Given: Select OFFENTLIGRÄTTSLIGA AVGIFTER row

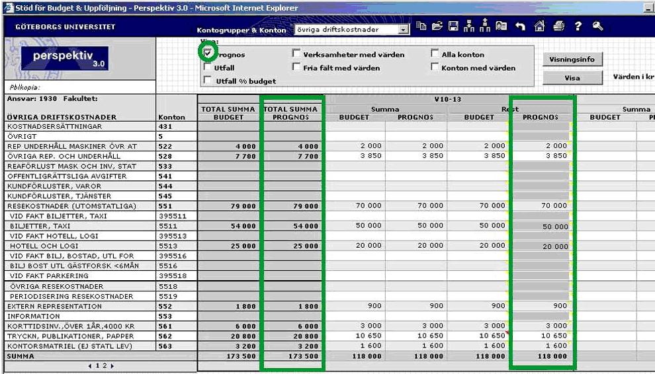Looking at the screenshot, I should pyautogui.click(x=67, y=176).
